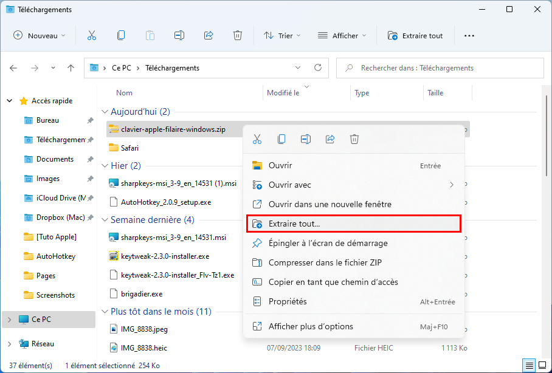Rename the file via the context menu rename icon
The width and height of the screenshot is (552, 373).
pos(306,139)
